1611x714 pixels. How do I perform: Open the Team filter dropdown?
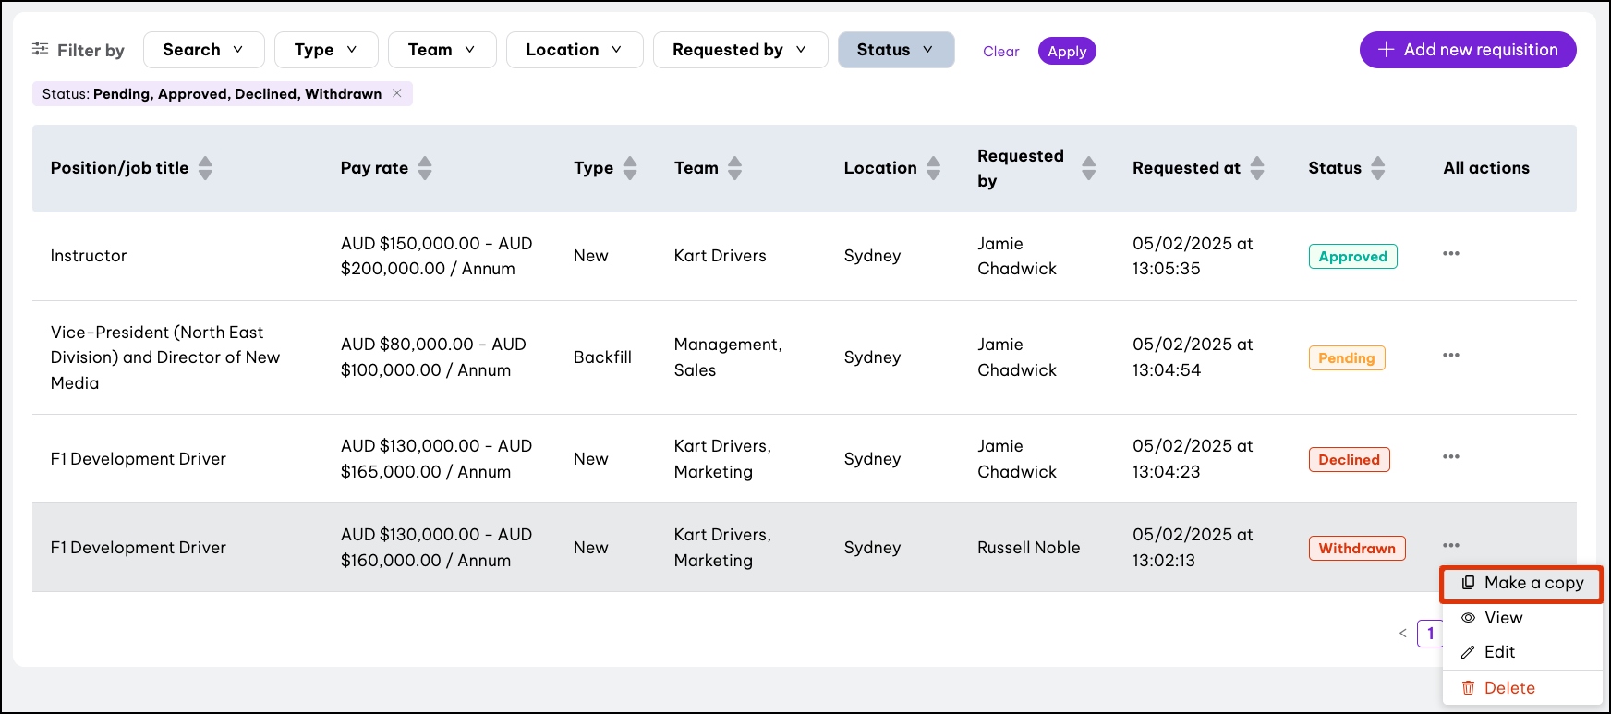pyautogui.click(x=442, y=50)
